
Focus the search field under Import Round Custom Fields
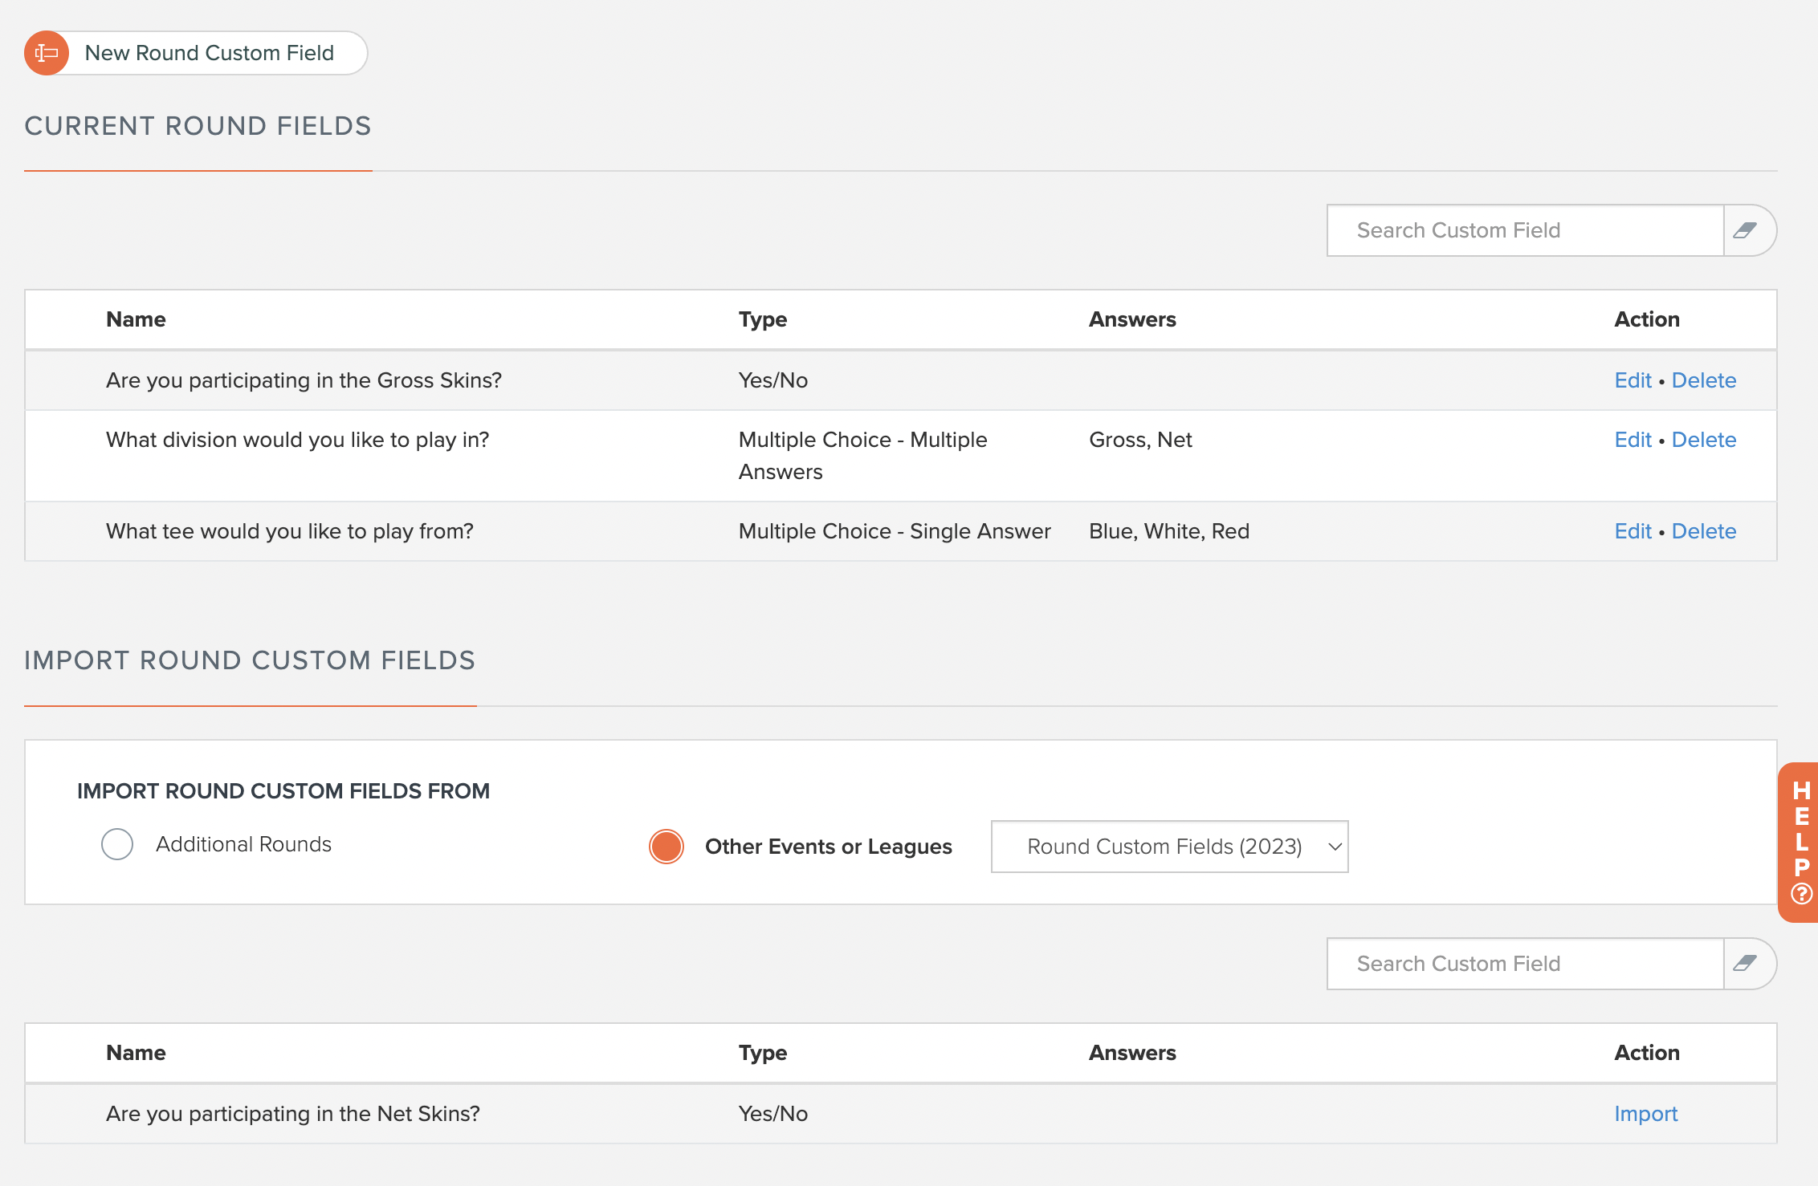tap(1525, 964)
